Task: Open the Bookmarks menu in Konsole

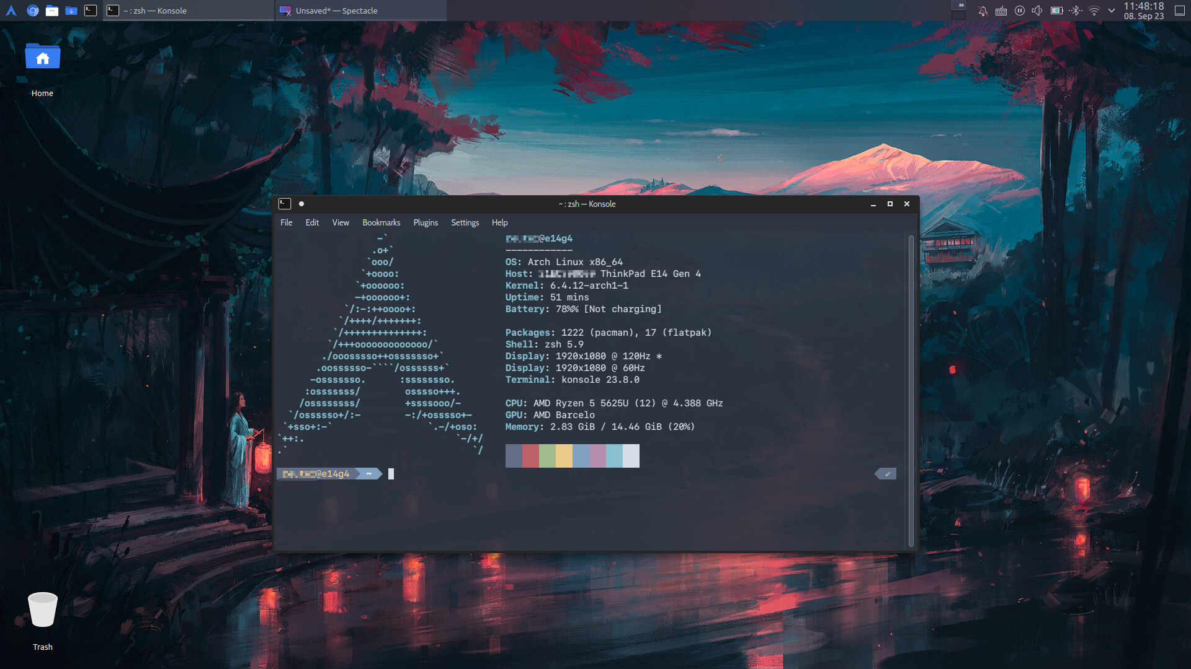Action: click(381, 222)
